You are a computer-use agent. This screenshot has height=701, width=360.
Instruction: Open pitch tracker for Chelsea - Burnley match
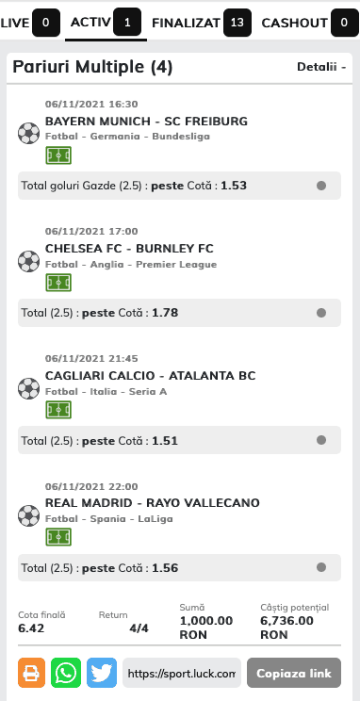point(58,283)
